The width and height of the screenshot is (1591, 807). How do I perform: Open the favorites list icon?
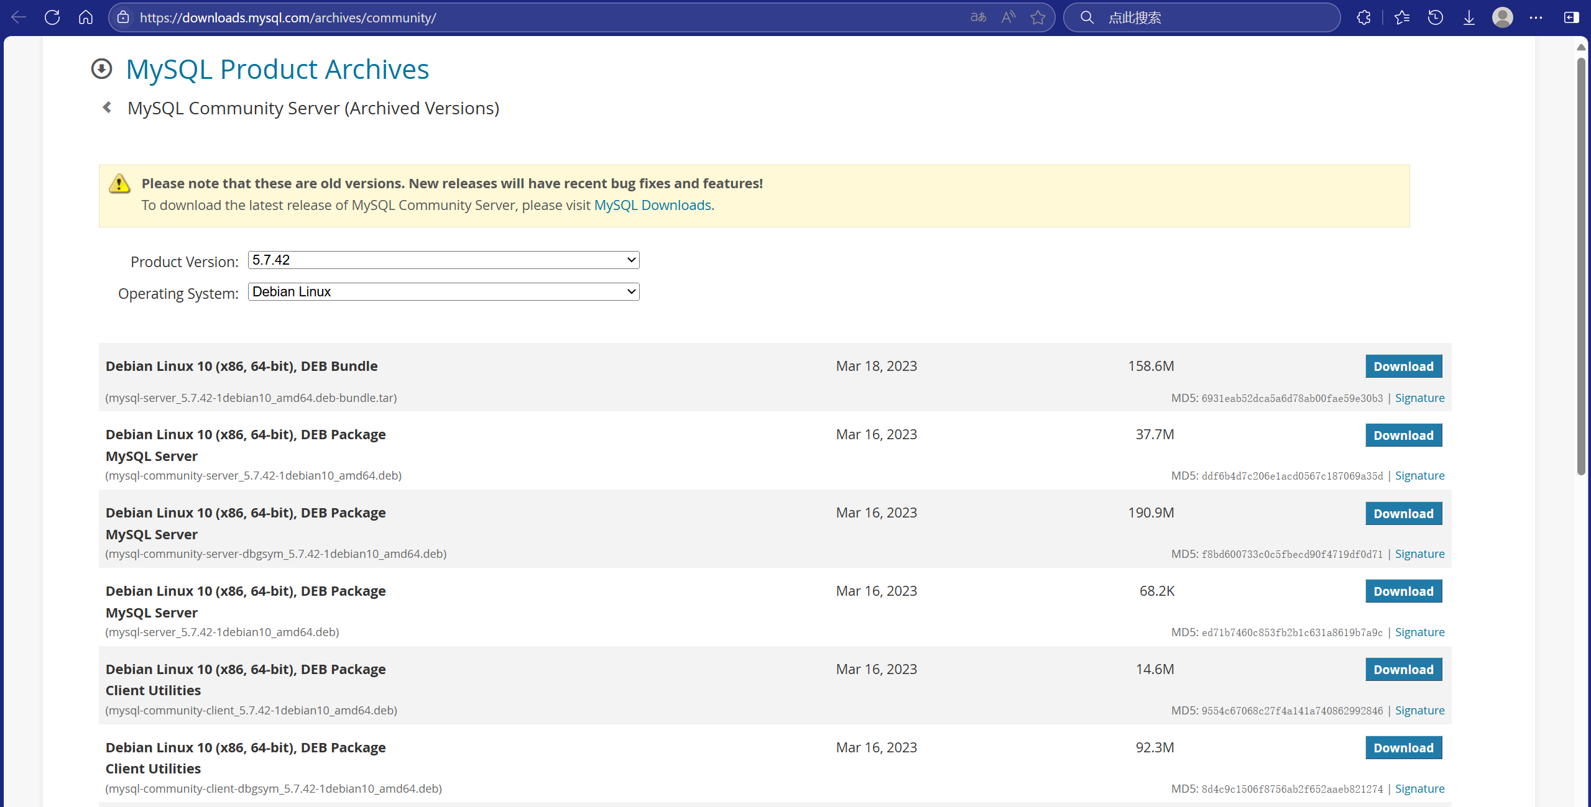pyautogui.click(x=1402, y=17)
